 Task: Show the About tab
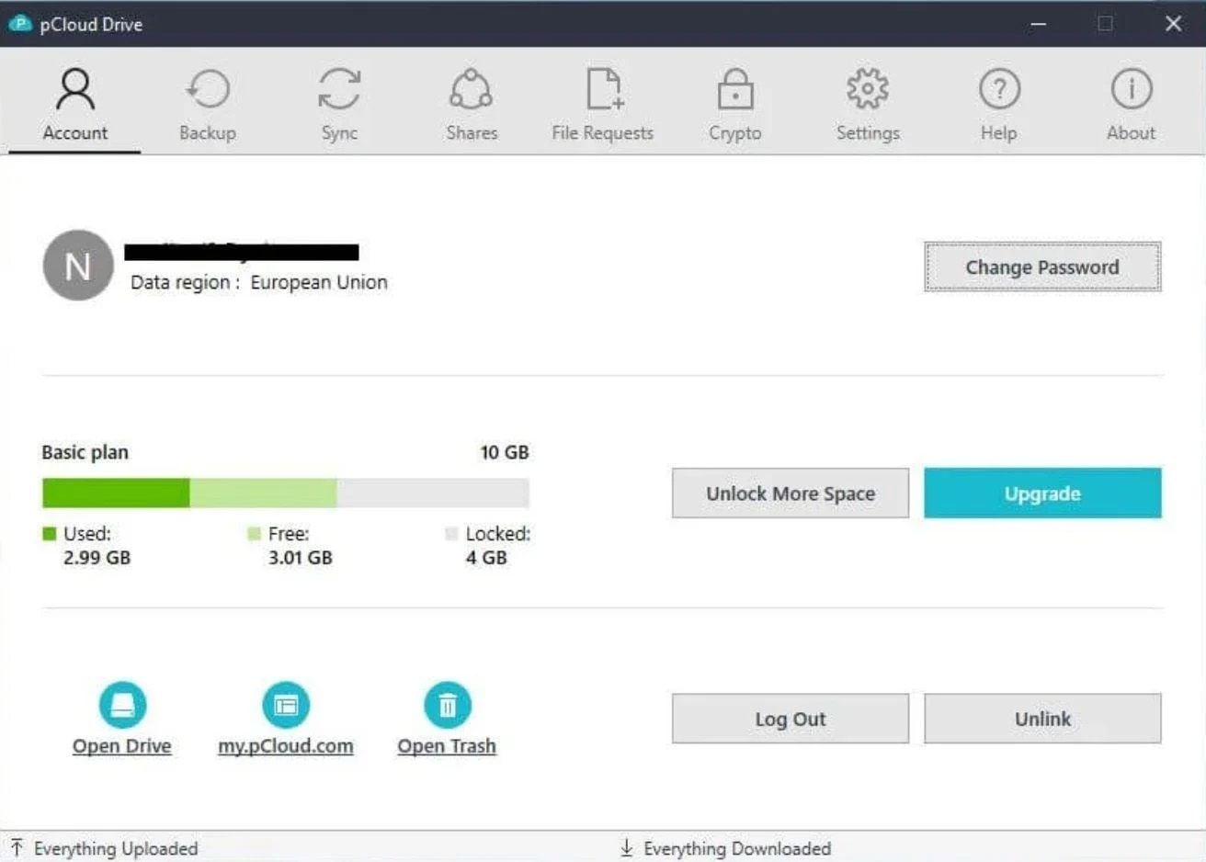coord(1131,104)
